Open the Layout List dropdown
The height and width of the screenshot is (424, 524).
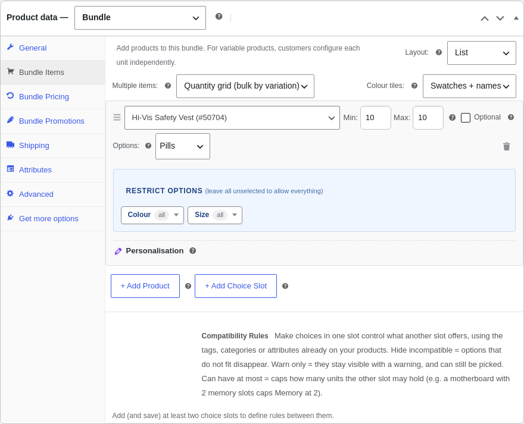pos(482,53)
